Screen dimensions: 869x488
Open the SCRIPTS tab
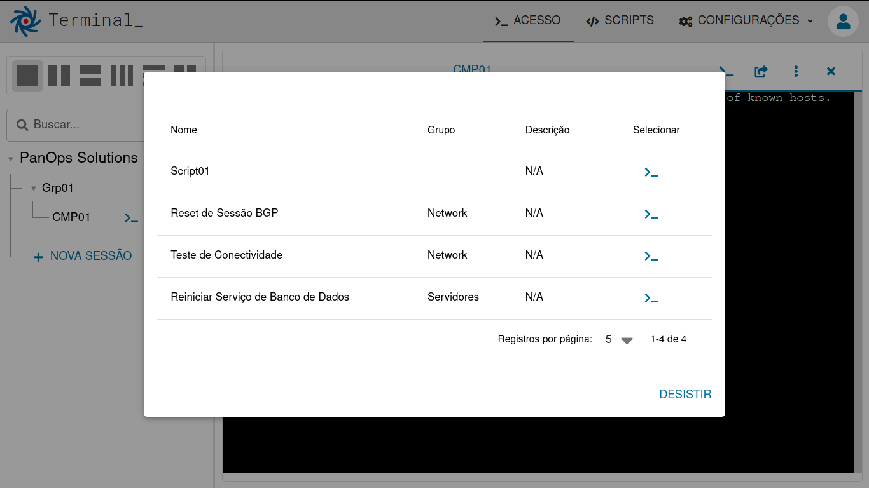pyautogui.click(x=620, y=20)
